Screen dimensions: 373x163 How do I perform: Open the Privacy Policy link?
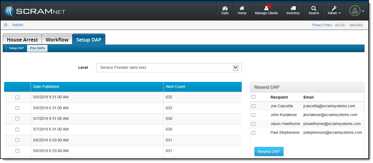pos(322,25)
